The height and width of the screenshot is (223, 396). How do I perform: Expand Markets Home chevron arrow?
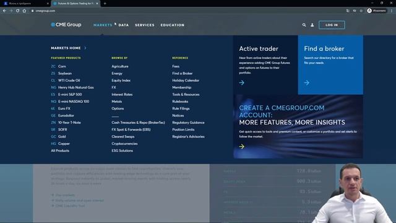[x=85, y=48]
